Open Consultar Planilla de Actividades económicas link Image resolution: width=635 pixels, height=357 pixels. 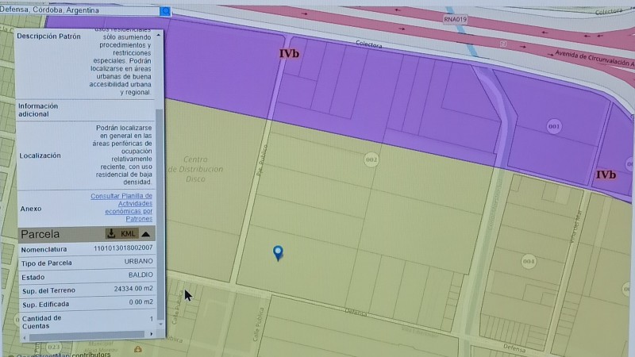(121, 207)
